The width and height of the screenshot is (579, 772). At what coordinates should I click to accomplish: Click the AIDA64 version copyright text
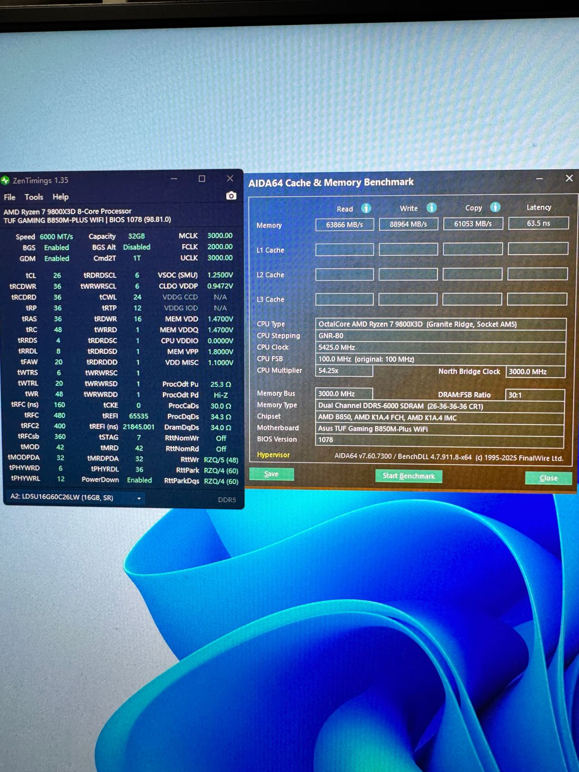point(449,457)
